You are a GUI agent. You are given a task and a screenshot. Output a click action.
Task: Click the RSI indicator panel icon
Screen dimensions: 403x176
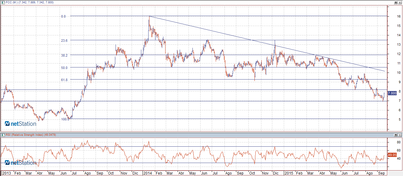point(3,135)
